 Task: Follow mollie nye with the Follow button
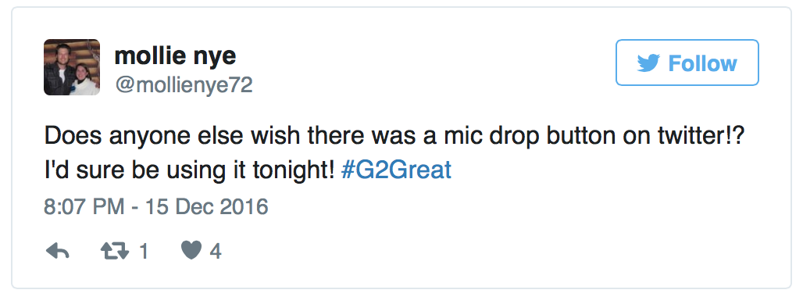coord(687,63)
